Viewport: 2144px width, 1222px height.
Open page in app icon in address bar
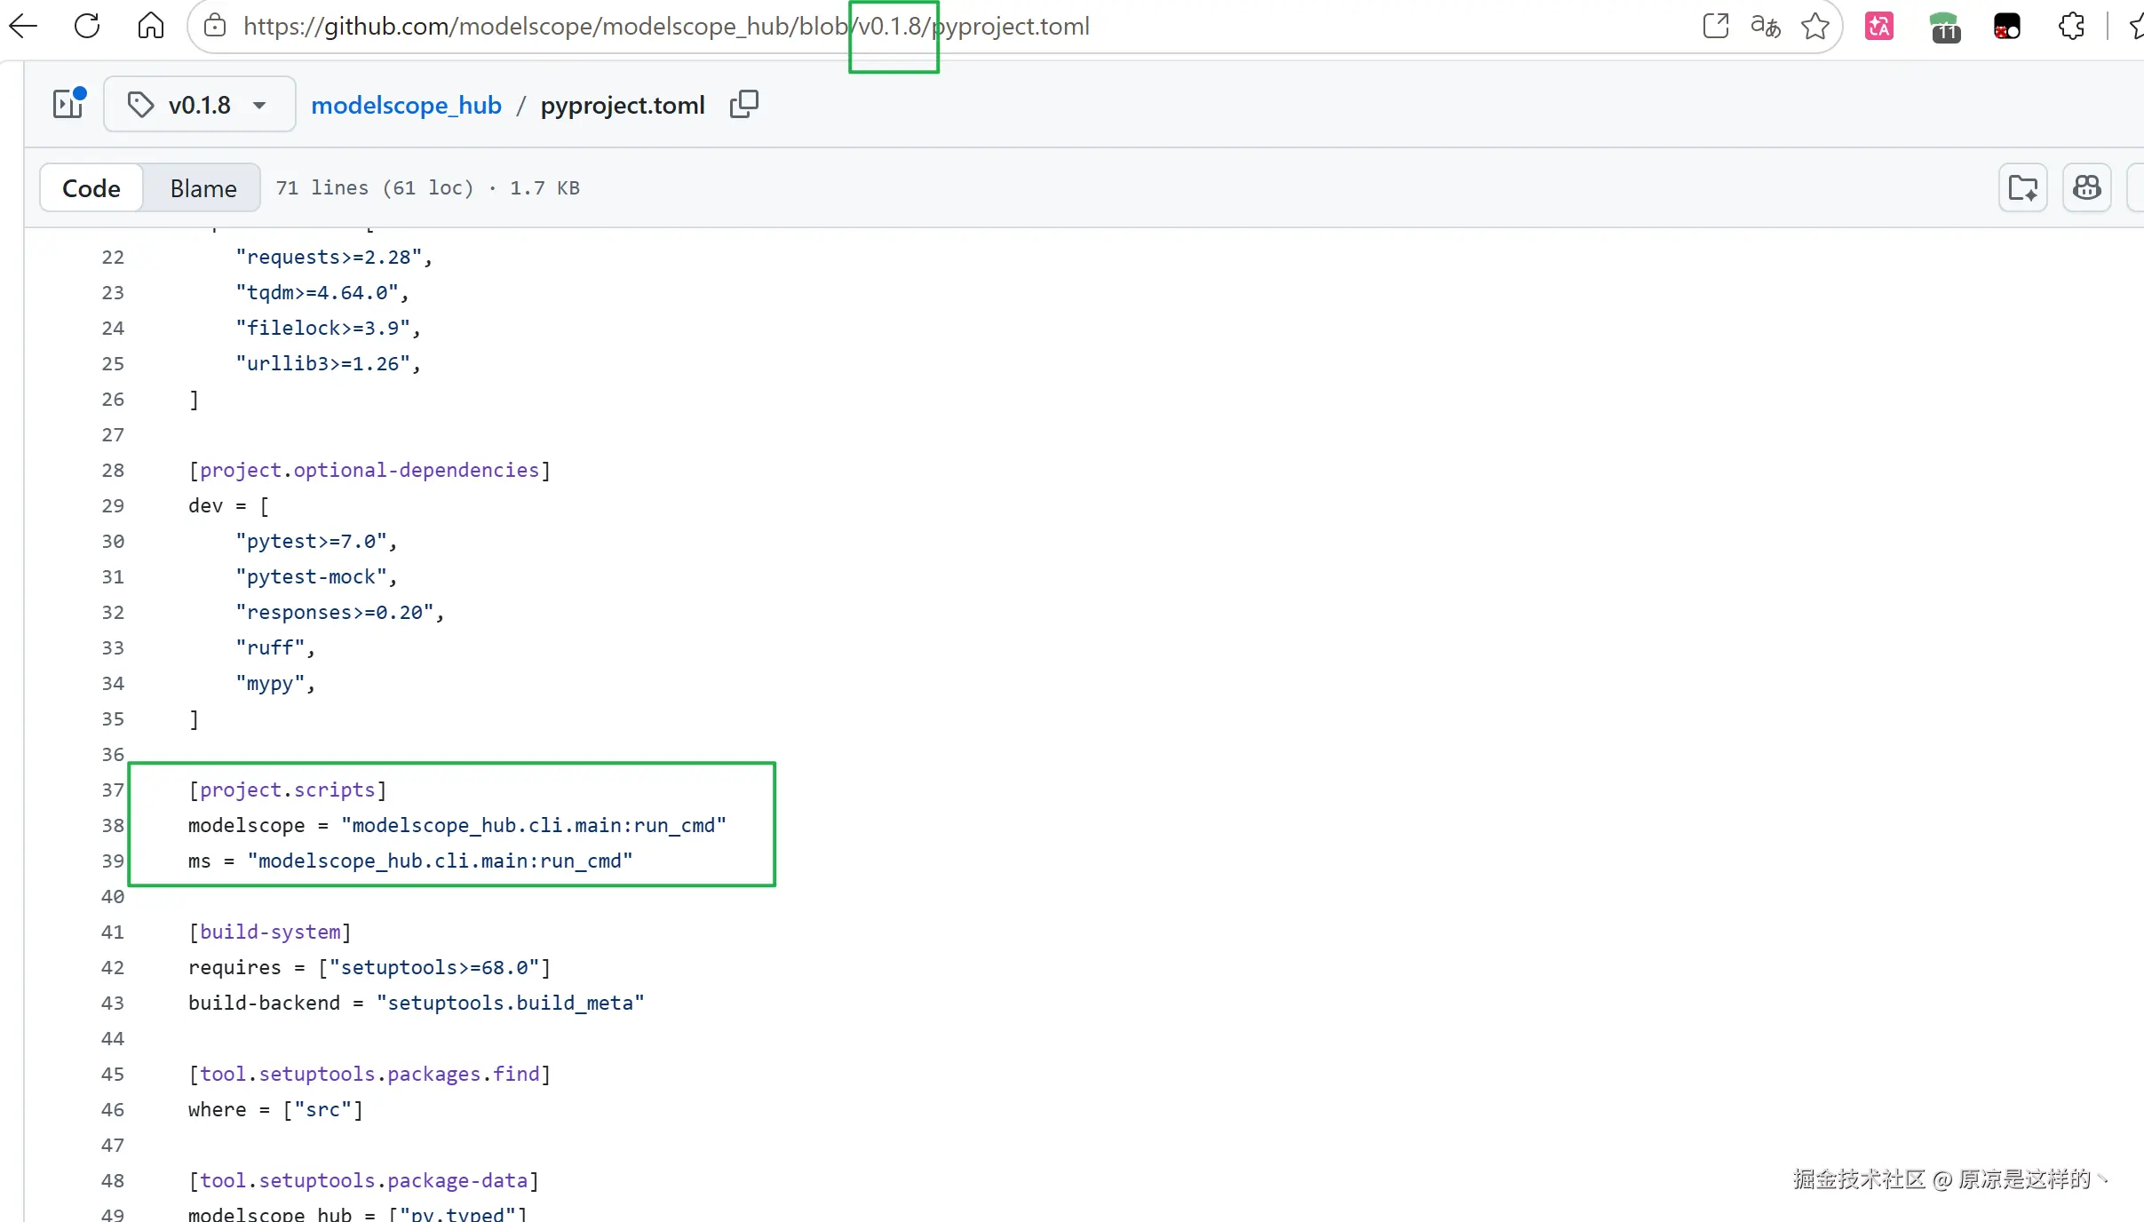(1716, 26)
